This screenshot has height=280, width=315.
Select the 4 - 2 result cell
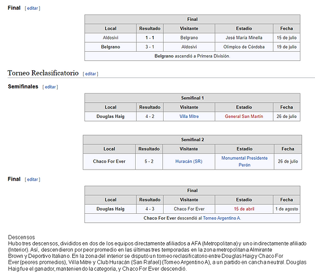point(150,116)
